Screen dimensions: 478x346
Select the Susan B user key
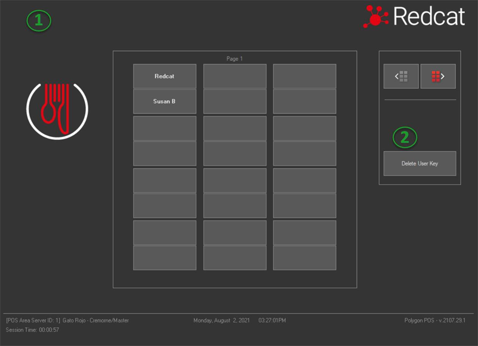[x=165, y=102]
